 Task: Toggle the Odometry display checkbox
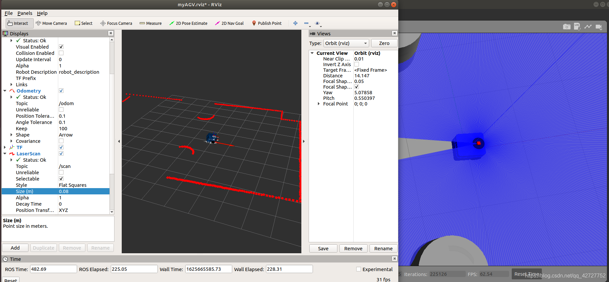(61, 91)
